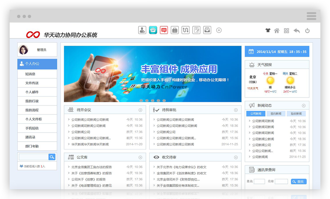
Task: Click the briefcase toolbar icon
Action: click(x=175, y=30)
